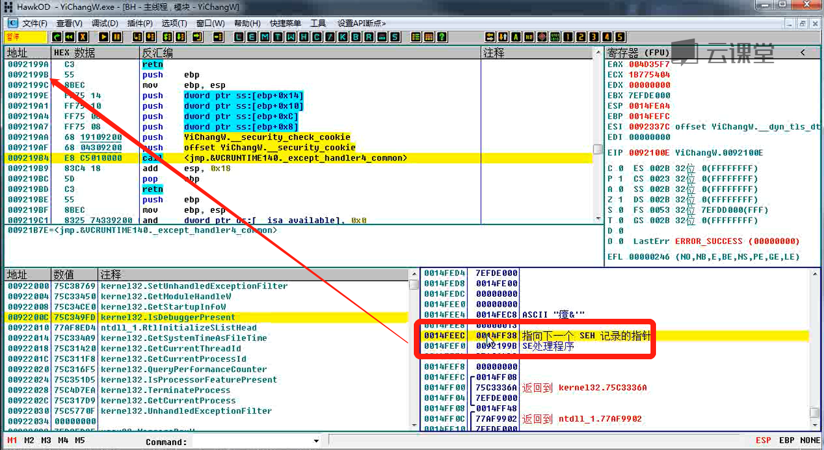Click the EBP stack mode button
This screenshot has width=824, height=450.
(787, 440)
